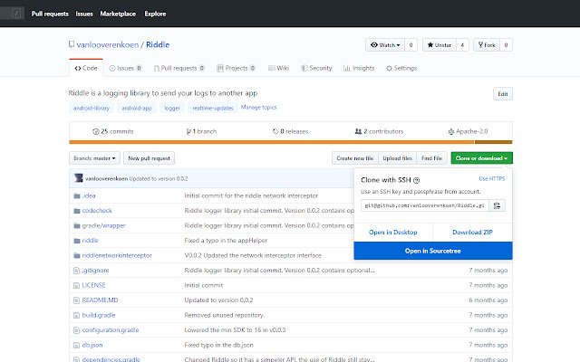Click the New pull request button
The image size is (580, 362).
[x=149, y=158]
